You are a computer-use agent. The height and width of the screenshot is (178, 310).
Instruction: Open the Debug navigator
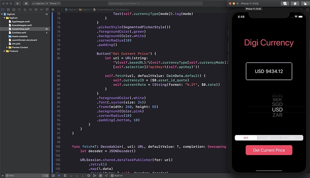pyautogui.click(x=36, y=9)
